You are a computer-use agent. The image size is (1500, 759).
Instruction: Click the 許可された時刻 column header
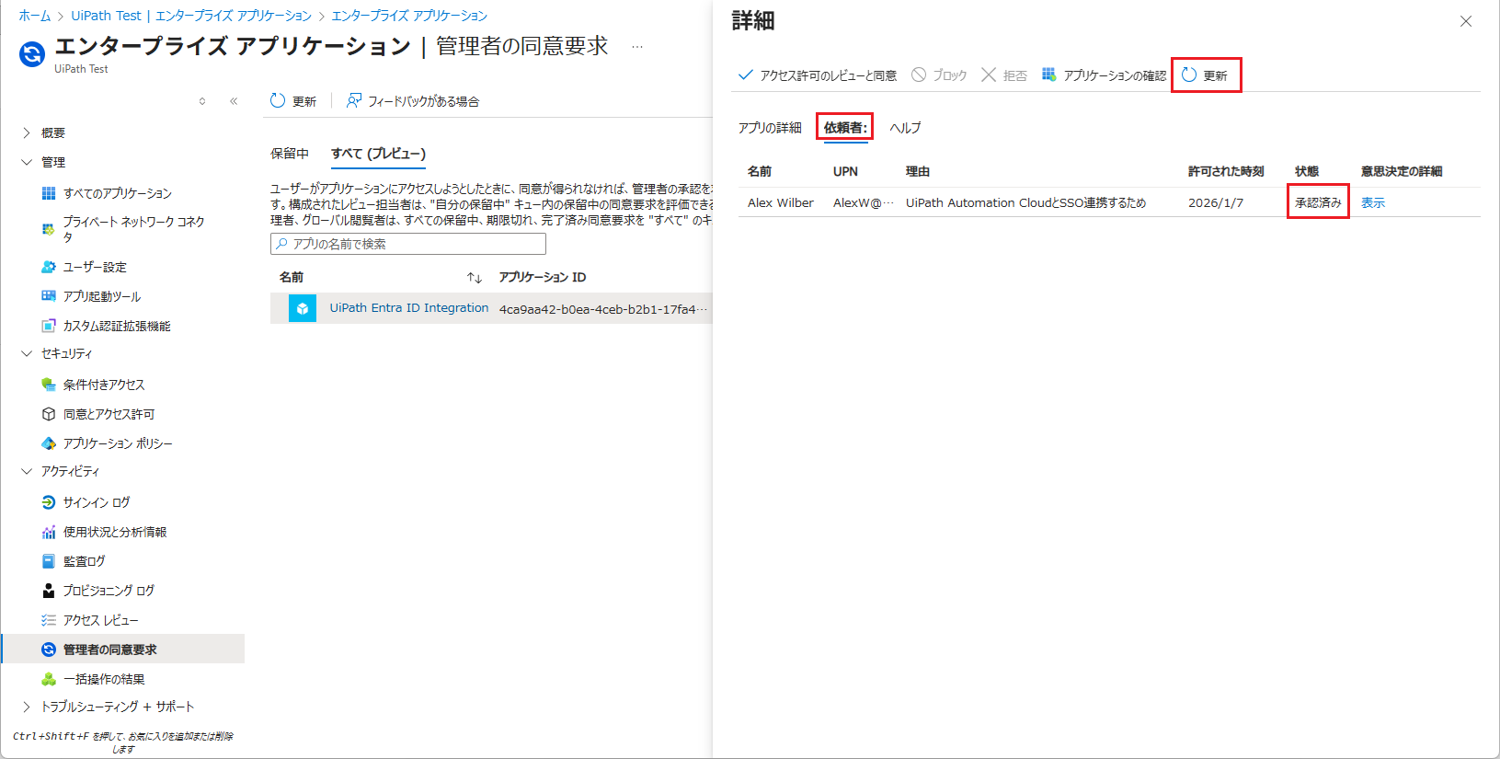pyautogui.click(x=1226, y=171)
